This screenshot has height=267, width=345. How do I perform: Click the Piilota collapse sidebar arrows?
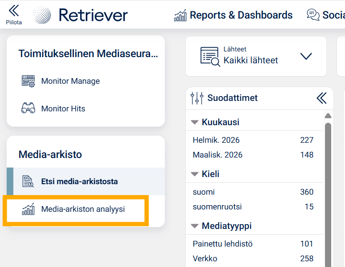(x=14, y=11)
